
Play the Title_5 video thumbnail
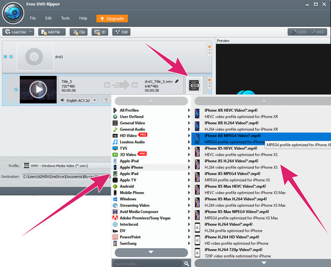(x=38, y=90)
